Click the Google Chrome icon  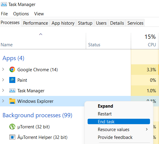coord(12,69)
